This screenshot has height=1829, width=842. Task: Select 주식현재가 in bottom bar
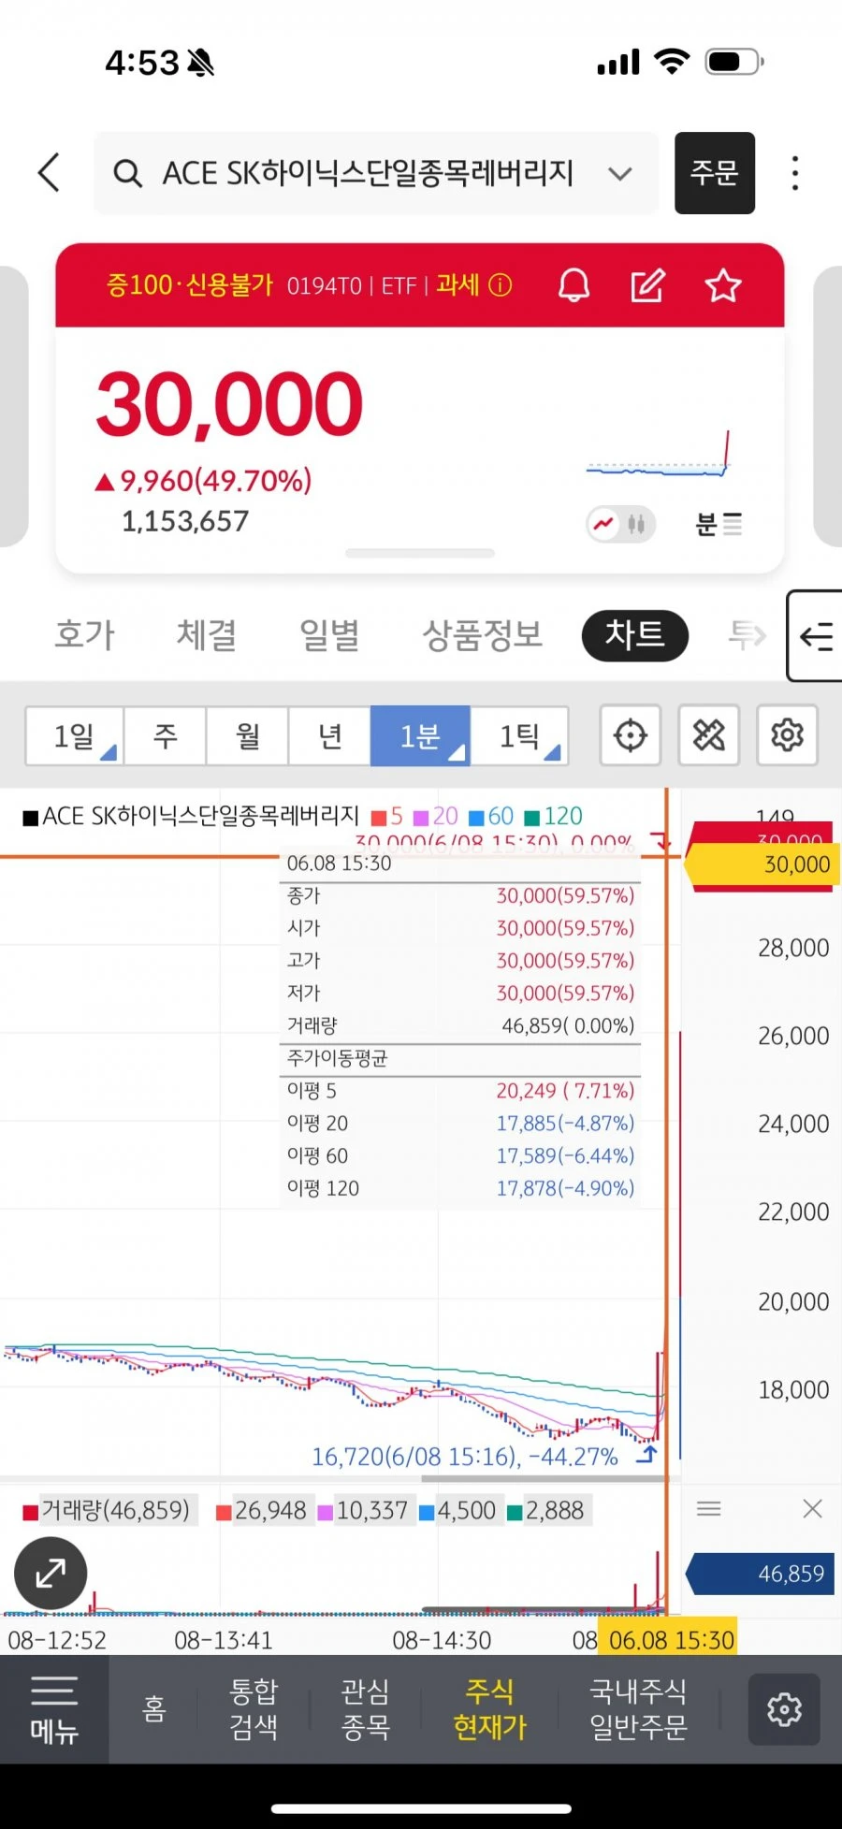[489, 1709]
